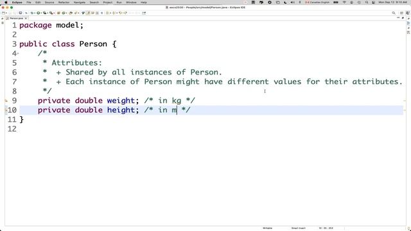Open the Apple menu
Screen dimensions: 411x231
[6, 3]
